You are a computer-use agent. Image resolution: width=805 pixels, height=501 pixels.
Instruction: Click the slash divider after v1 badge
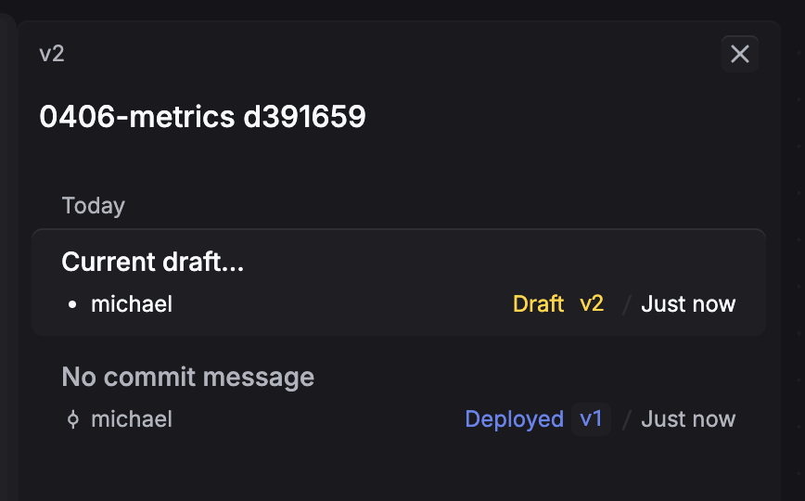(626, 419)
